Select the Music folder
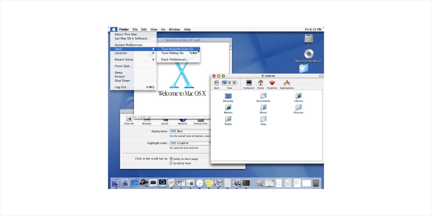Image resolution: width=432 pixels, height=216 pixels. [264, 109]
